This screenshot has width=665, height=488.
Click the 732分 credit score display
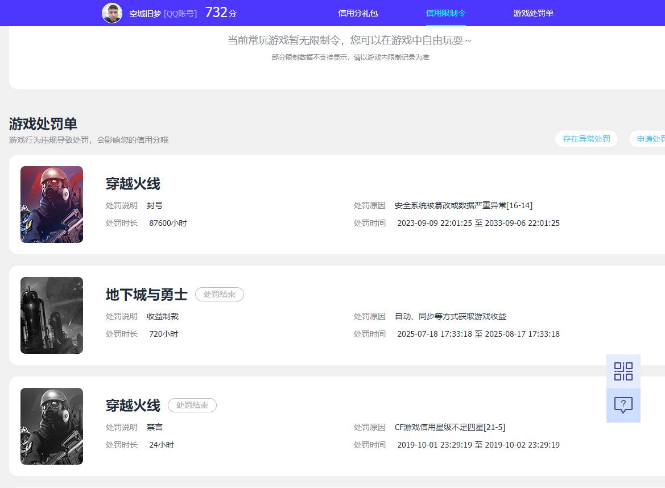[220, 12]
